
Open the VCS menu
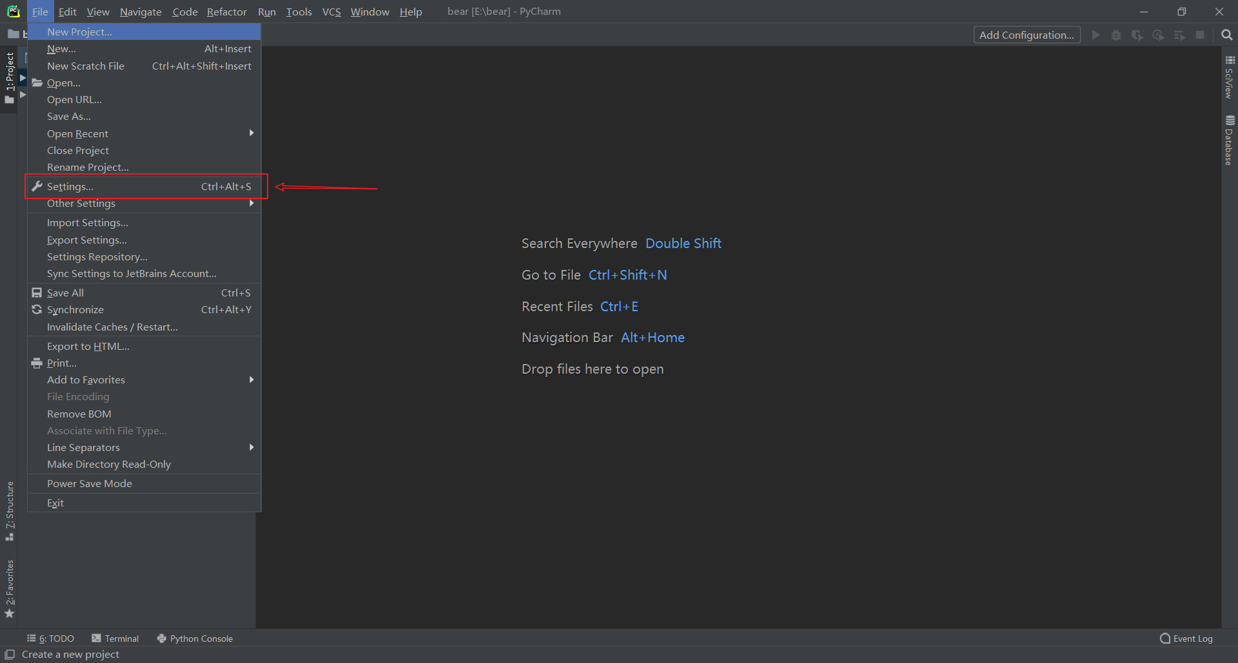pyautogui.click(x=331, y=12)
